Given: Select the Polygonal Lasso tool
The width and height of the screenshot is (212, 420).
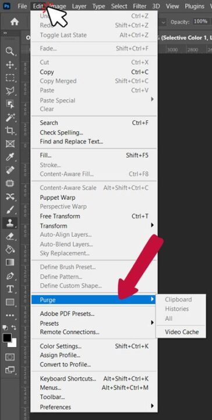Looking at the screenshot, I should 10,91.
